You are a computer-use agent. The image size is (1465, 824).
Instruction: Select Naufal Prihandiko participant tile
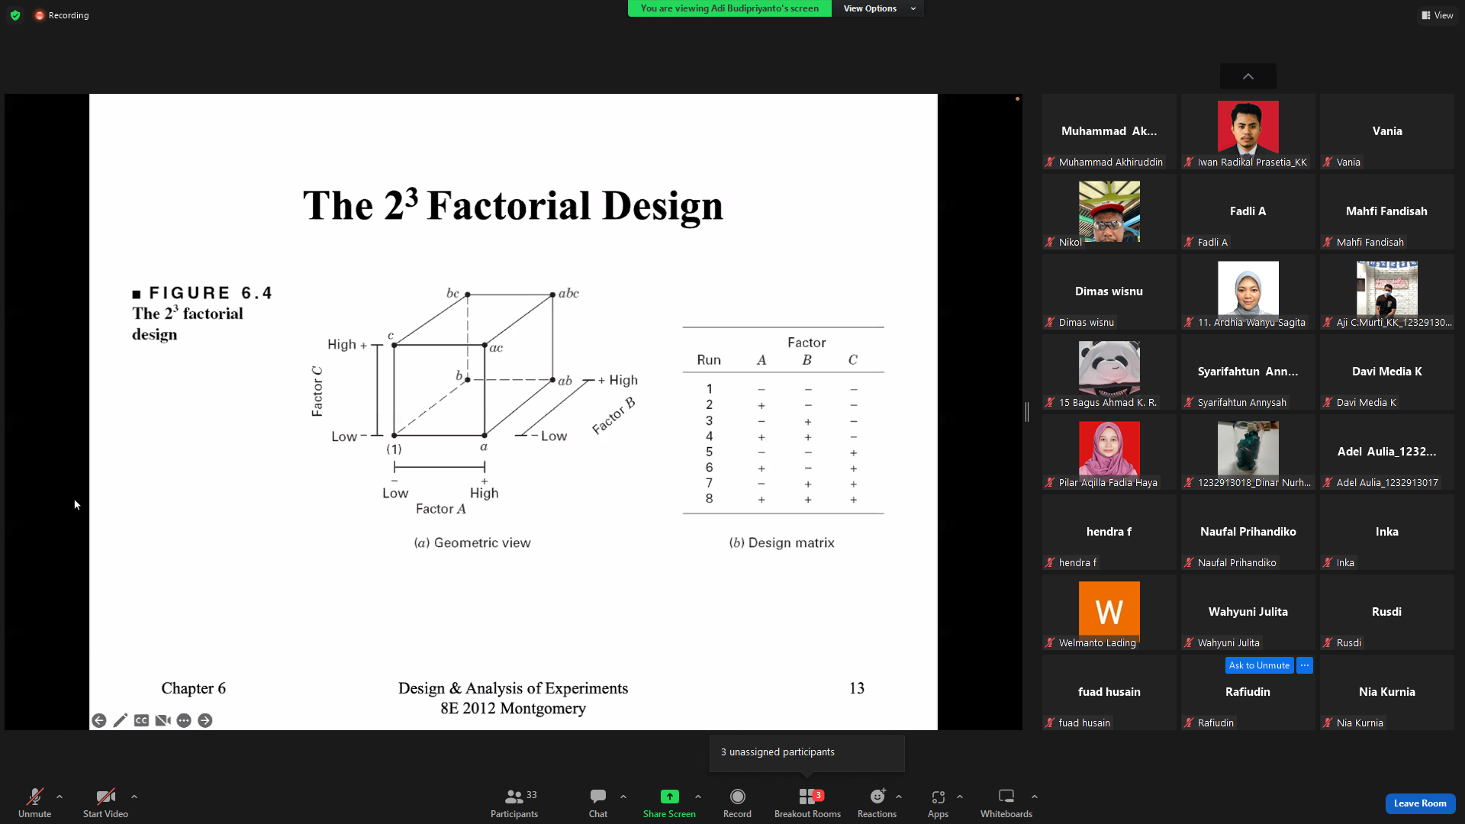[1248, 533]
